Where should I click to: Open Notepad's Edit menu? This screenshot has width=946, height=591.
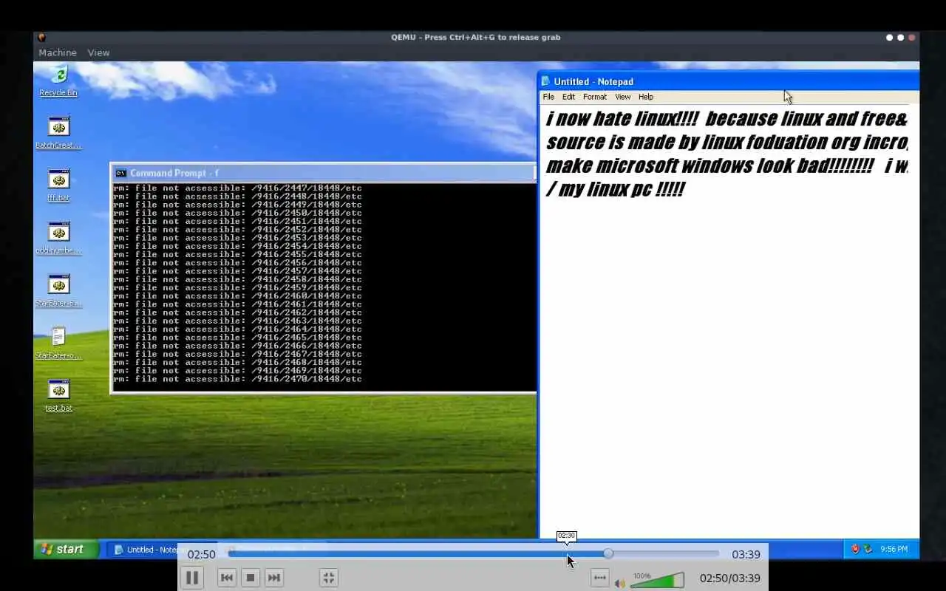568,97
